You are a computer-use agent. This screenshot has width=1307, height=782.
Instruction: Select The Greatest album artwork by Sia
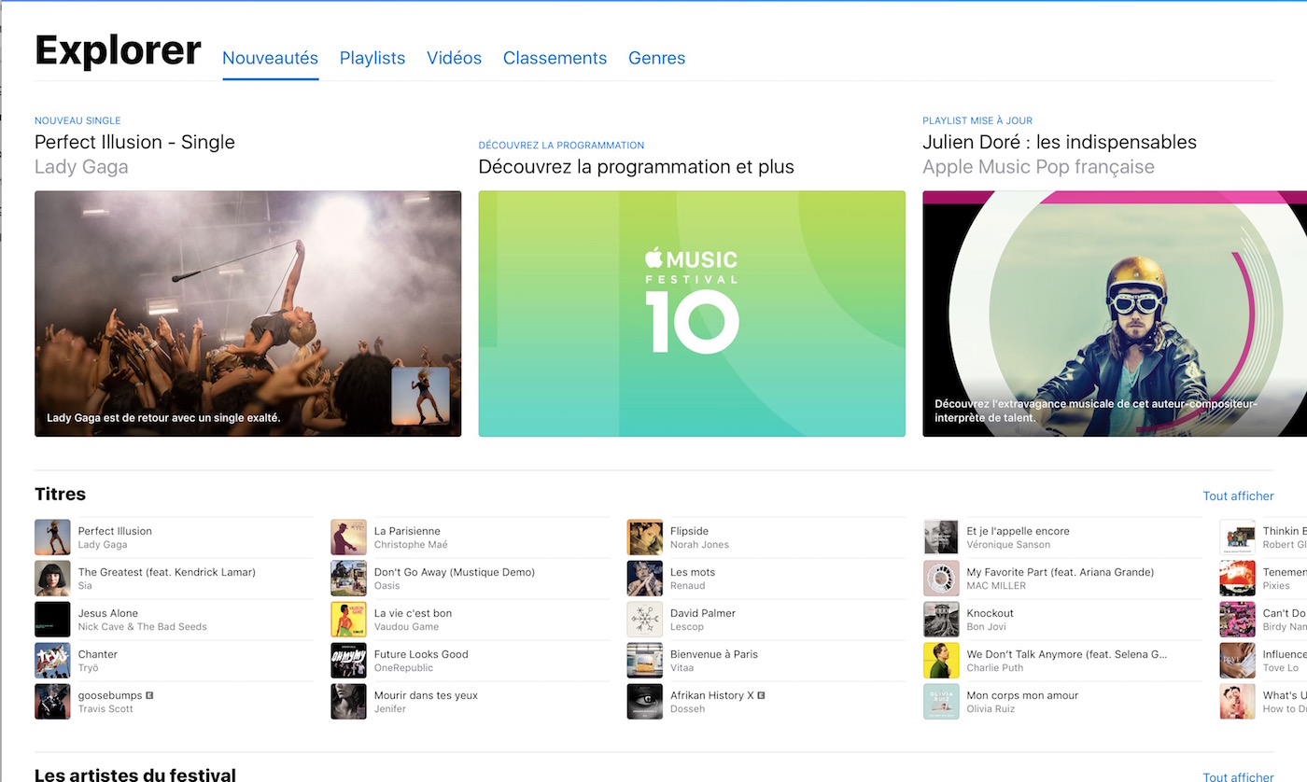[x=52, y=579]
